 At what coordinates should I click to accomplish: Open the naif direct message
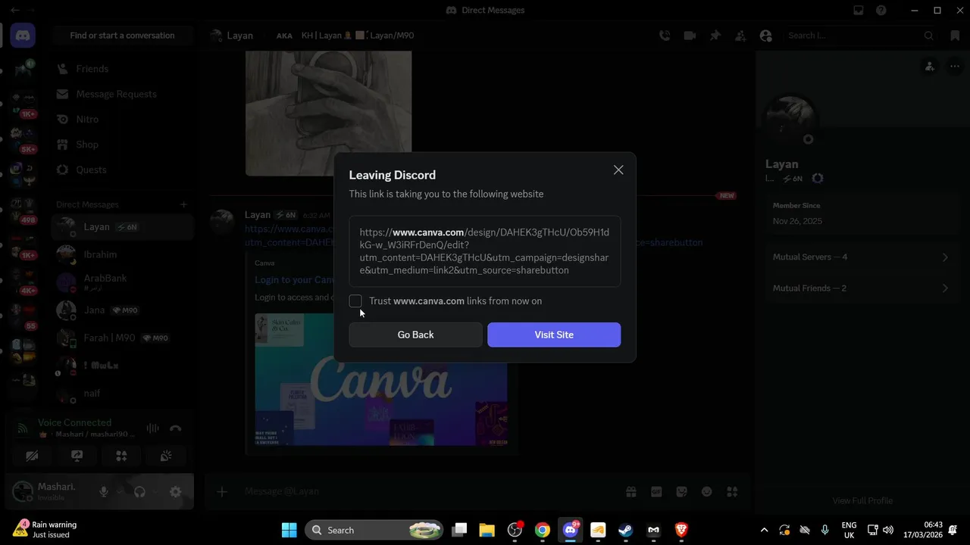coord(122,394)
